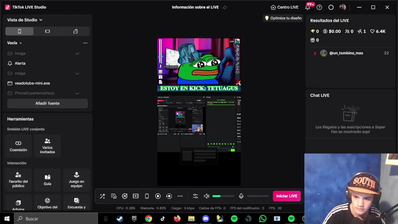The image size is (398, 224).
Task: Open the Adivina tool
Action: (18, 203)
